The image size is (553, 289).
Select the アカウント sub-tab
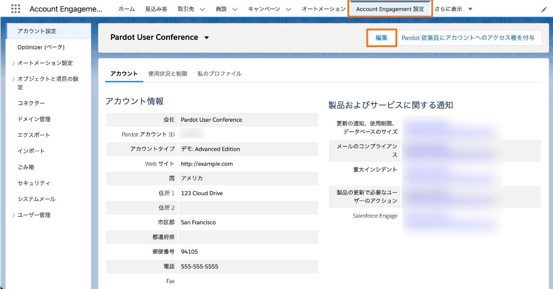124,74
